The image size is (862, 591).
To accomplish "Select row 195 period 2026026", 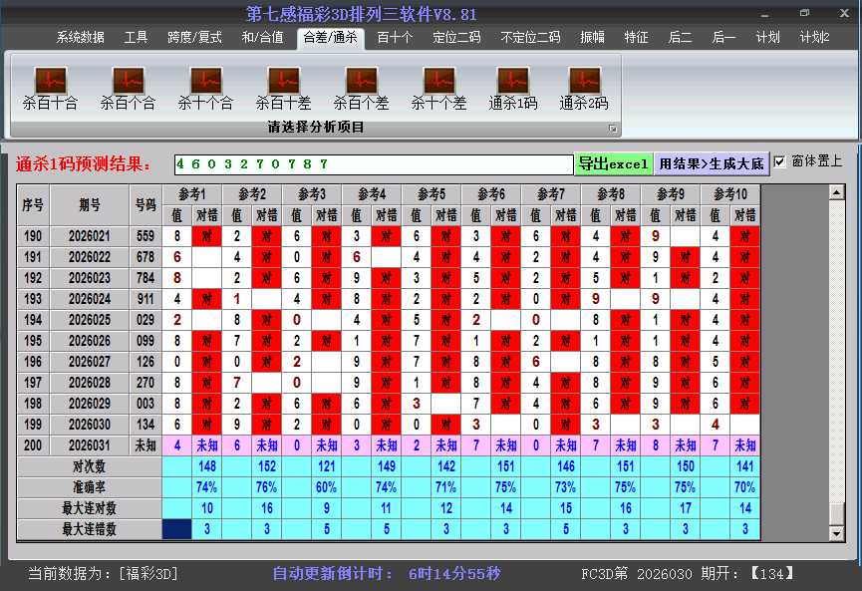I will 90,341.
